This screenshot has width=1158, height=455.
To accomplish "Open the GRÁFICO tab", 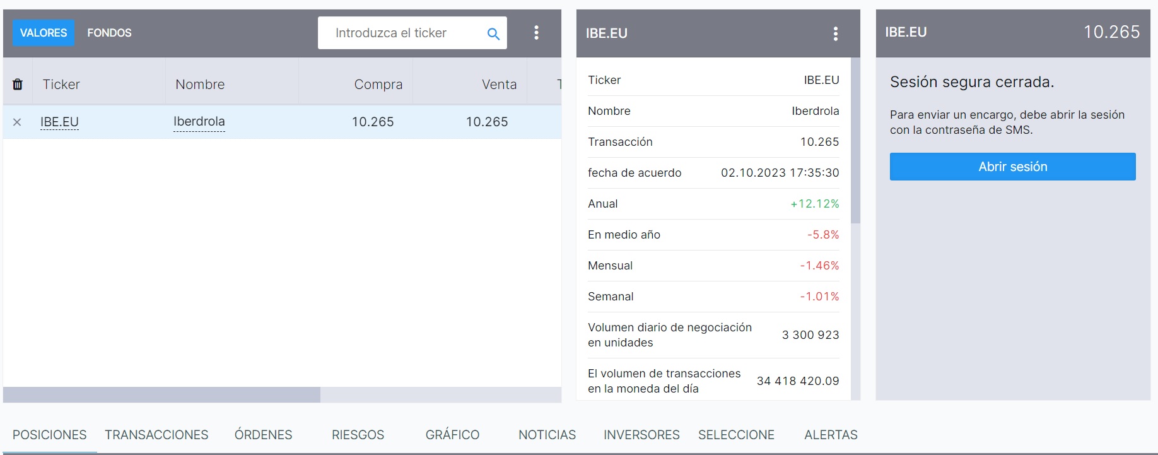I will coord(452,435).
